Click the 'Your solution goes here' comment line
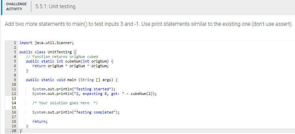Viewport: 295px width, 134px height. [65, 103]
